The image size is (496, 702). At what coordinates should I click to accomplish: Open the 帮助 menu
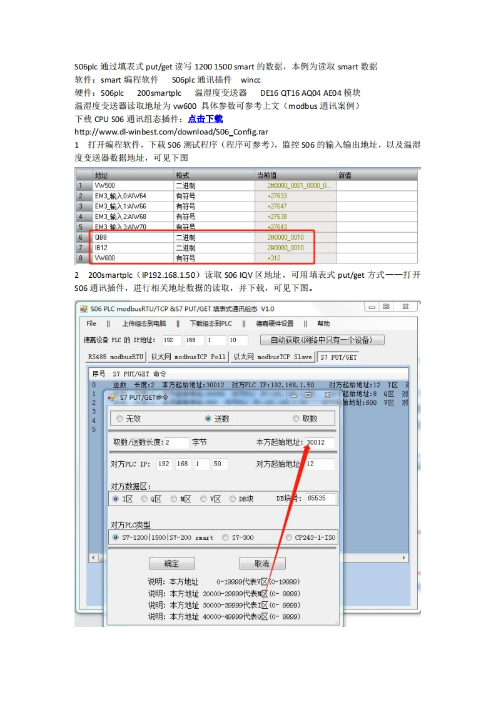pos(323,323)
